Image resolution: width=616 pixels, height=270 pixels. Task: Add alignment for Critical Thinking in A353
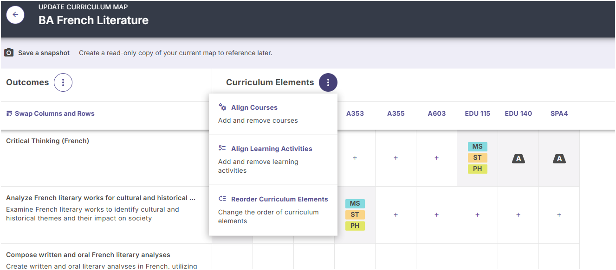click(x=355, y=158)
